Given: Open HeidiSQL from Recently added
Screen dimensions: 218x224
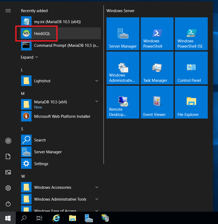Looking at the screenshot, I should click(x=60, y=33).
